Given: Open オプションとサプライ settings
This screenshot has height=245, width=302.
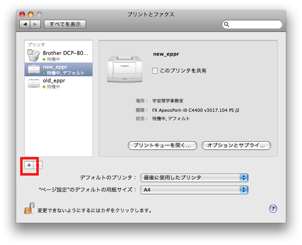Looking at the screenshot, I should (x=236, y=145).
